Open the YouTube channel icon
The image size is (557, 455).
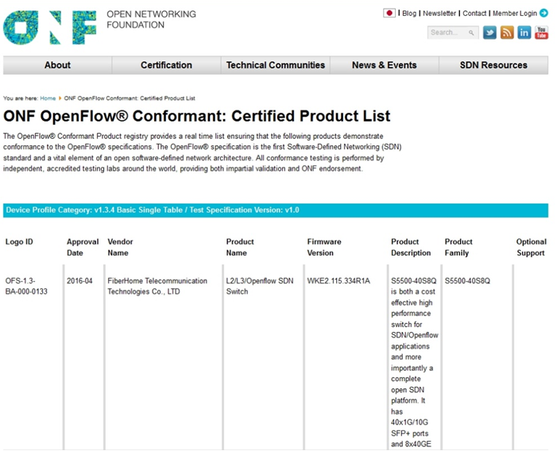[541, 33]
